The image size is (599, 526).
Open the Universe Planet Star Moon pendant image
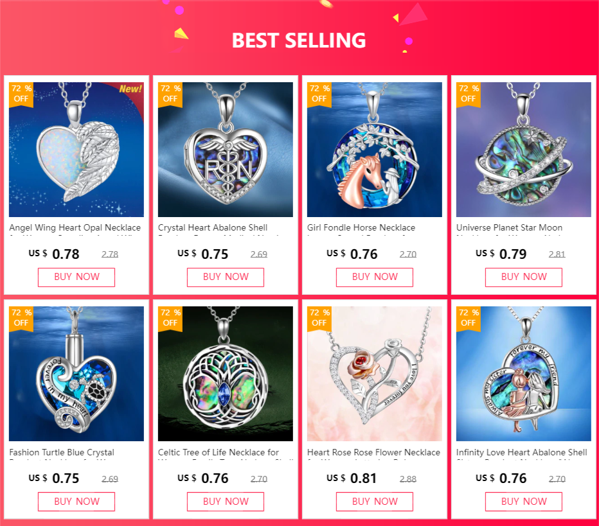pyautogui.click(x=523, y=150)
